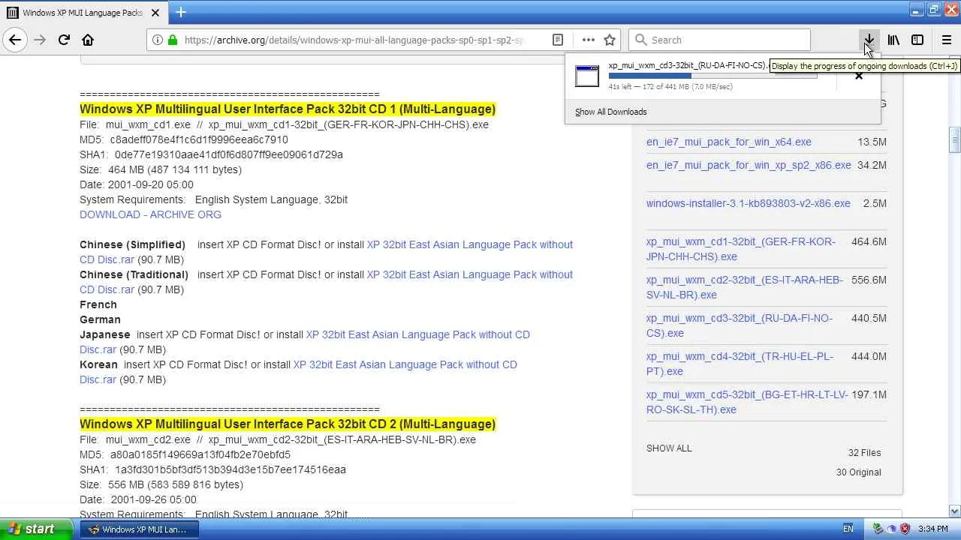Click the page scrollbar down arrow
Viewport: 961px width, 540px height.
(x=955, y=511)
